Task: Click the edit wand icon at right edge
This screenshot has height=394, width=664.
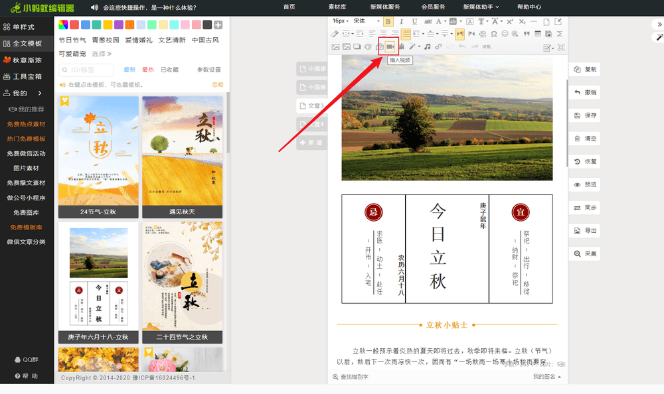Action: click(x=659, y=37)
